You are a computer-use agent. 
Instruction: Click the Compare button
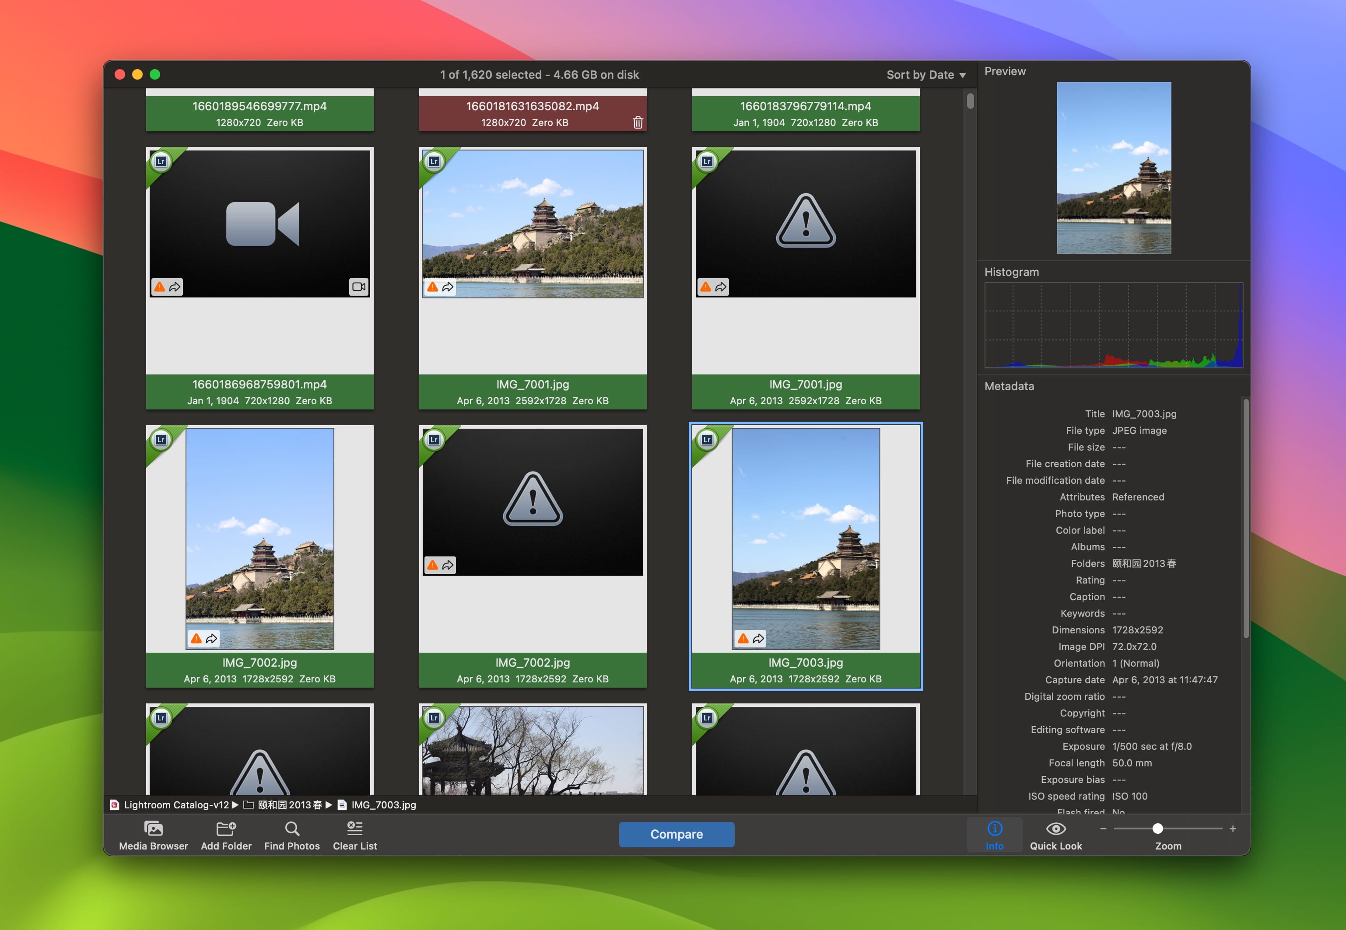(676, 834)
